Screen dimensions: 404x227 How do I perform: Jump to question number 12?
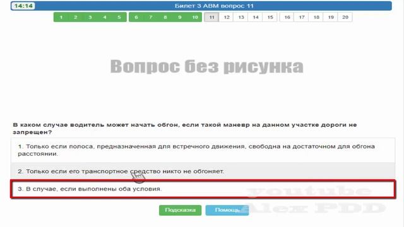(227, 17)
